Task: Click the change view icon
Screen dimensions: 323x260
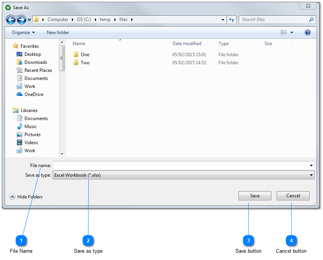Action: pos(284,32)
